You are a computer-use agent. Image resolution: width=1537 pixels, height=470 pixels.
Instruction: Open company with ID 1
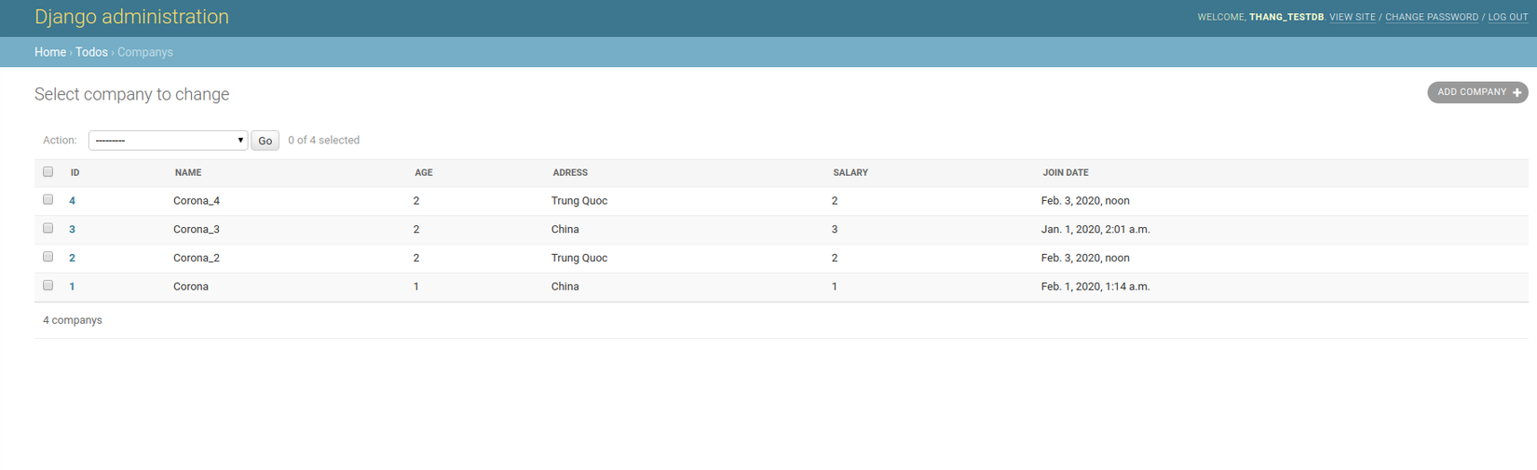72,287
